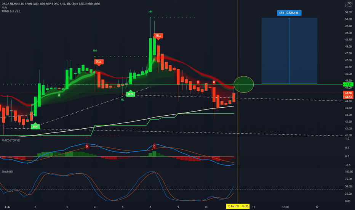The width and height of the screenshot is (355, 210).
Task: Select the TRND Bot V3.1 legend
Action: pos(11,11)
